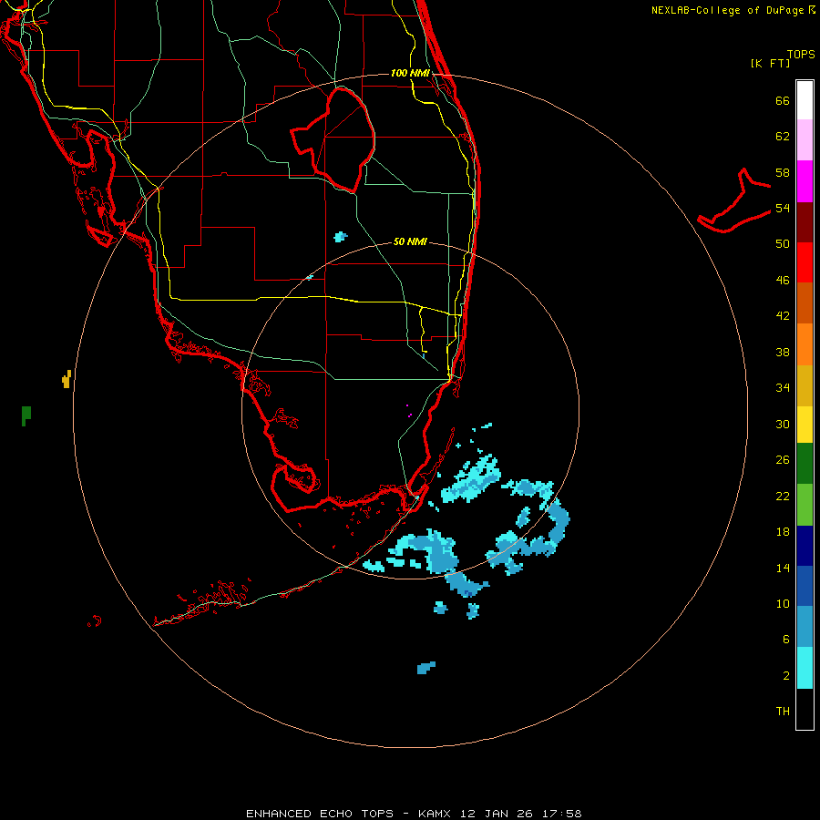Image resolution: width=820 pixels, height=820 pixels.
Task: Click the '50 NMI' range ring label
Action: [410, 241]
